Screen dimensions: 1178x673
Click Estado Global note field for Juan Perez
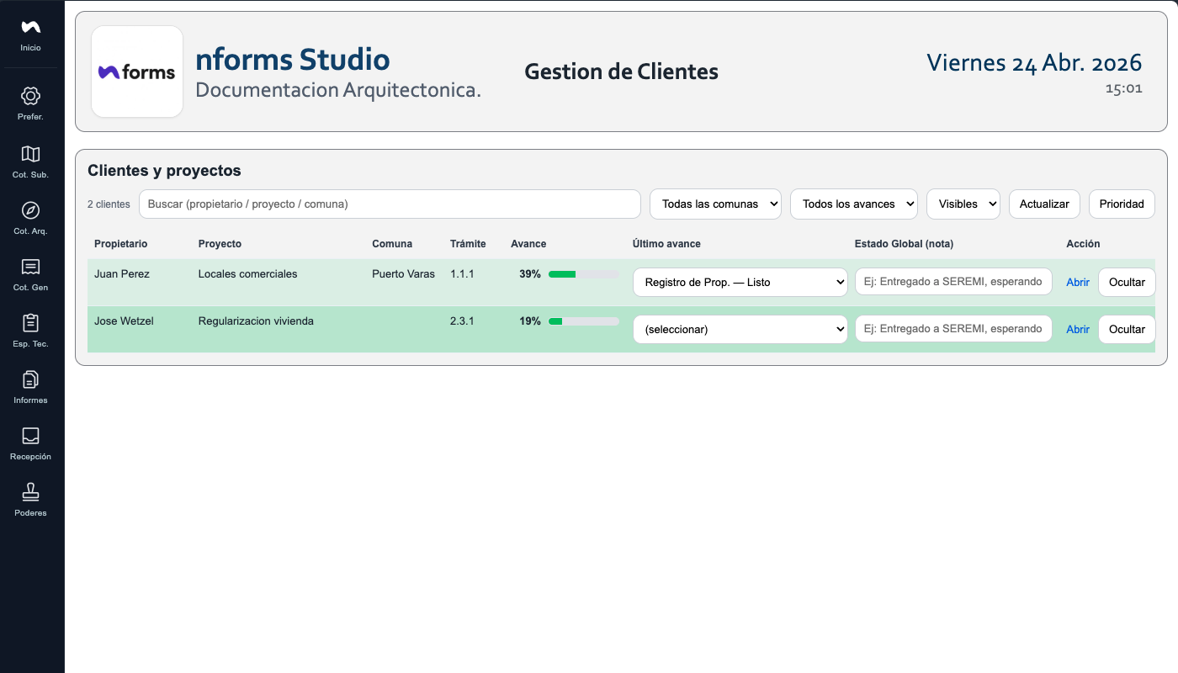953,282
